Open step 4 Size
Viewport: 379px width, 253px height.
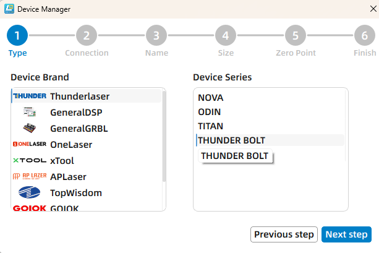(226, 36)
